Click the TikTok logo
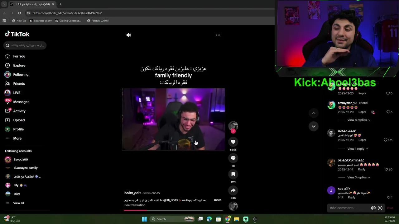The width and height of the screenshot is (399, 224). (x=17, y=34)
